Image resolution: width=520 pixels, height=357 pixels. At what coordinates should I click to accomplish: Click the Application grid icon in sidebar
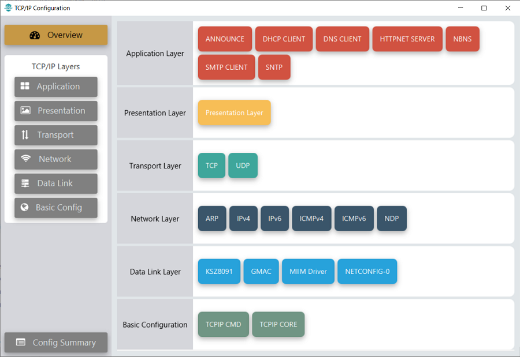[25, 87]
